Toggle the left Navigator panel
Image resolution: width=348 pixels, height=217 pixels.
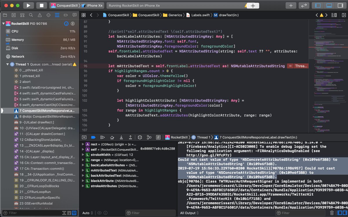(318, 5)
